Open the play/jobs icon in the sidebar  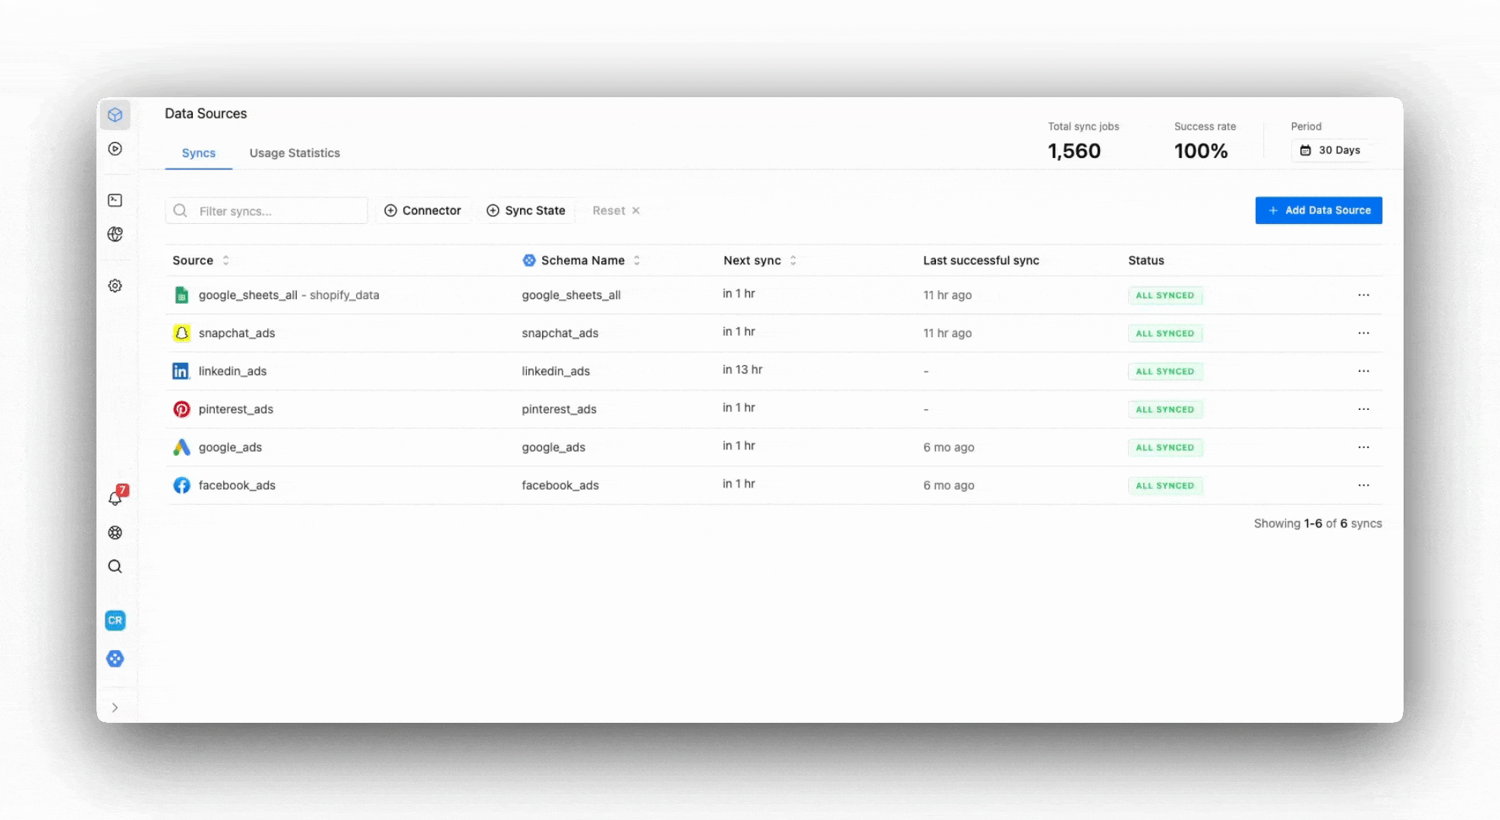[115, 149]
